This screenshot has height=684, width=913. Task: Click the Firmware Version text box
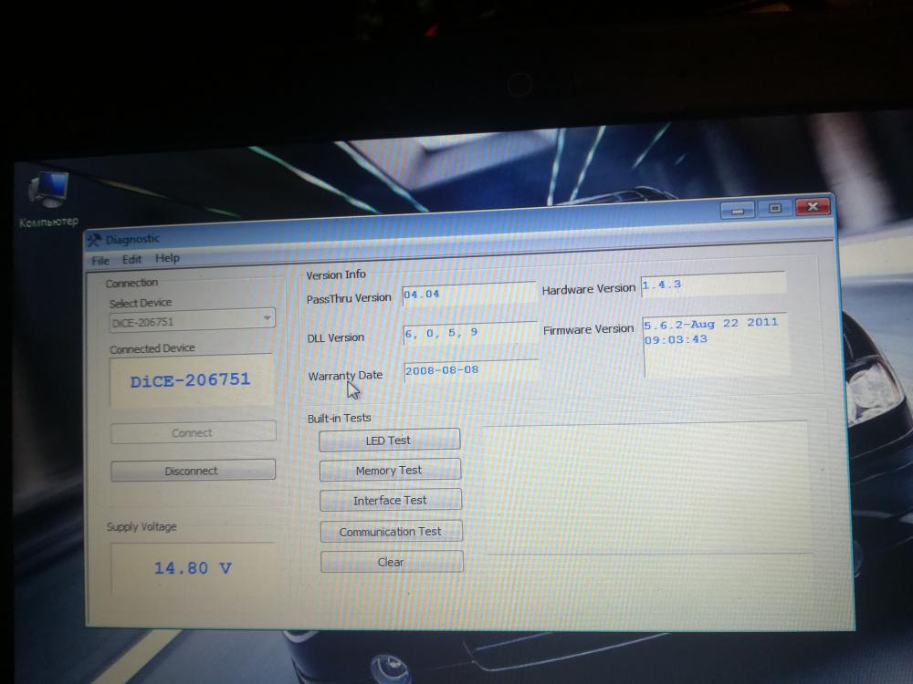pyautogui.click(x=715, y=346)
